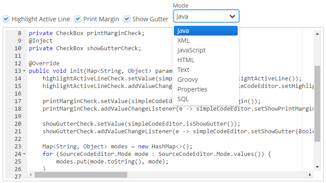Collapse the for-loop fold at line 24
Viewport: 326px width, 183px height.
pos(24,154)
